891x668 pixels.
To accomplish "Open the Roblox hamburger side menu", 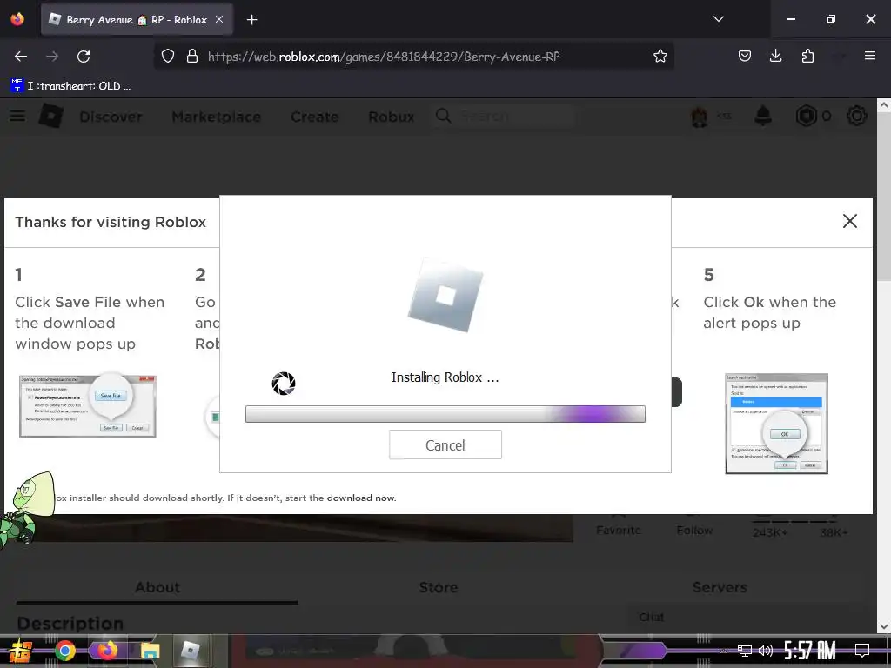I will [x=17, y=116].
